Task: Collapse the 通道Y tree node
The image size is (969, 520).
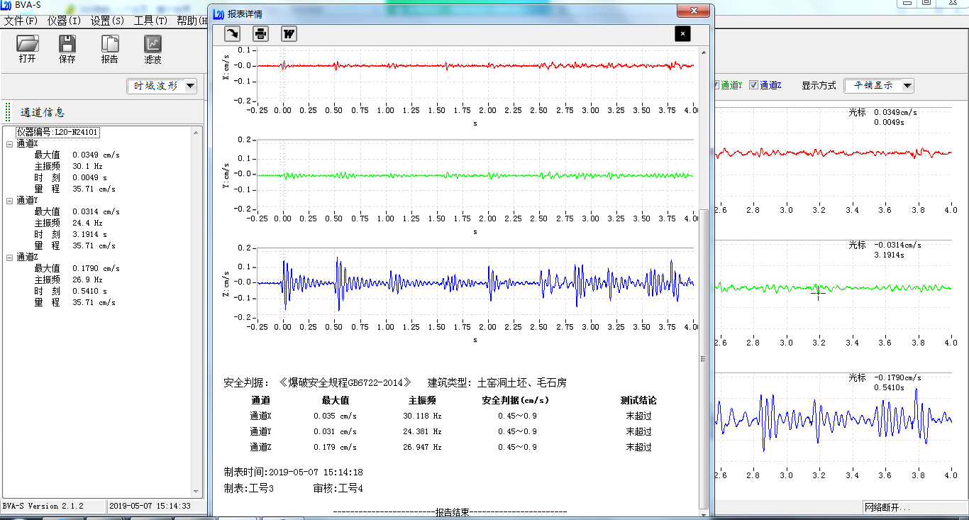Action: 10,201
